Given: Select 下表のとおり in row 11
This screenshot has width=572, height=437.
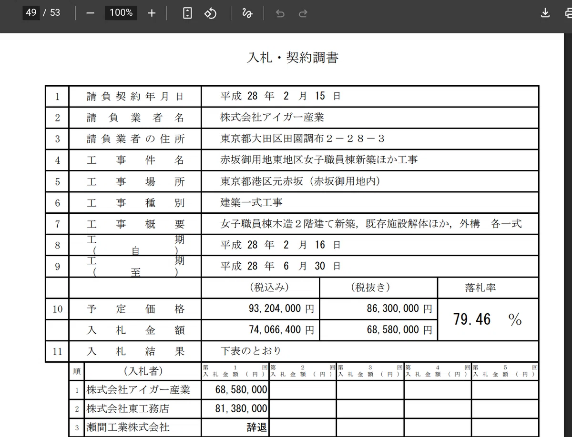Looking at the screenshot, I should (x=251, y=351).
